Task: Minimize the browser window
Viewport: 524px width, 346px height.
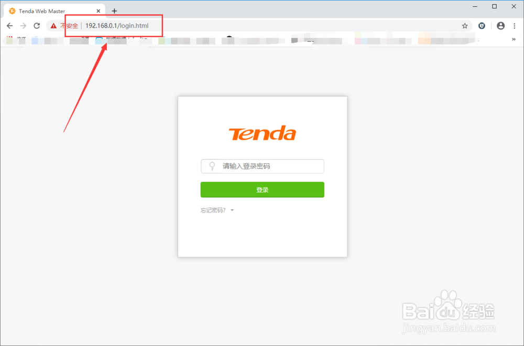Action: click(x=475, y=6)
